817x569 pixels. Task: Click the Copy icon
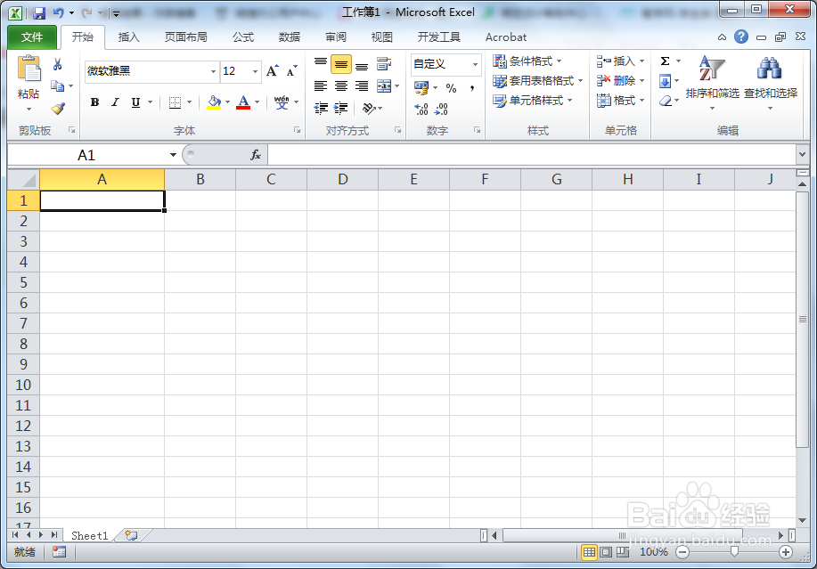(x=57, y=85)
